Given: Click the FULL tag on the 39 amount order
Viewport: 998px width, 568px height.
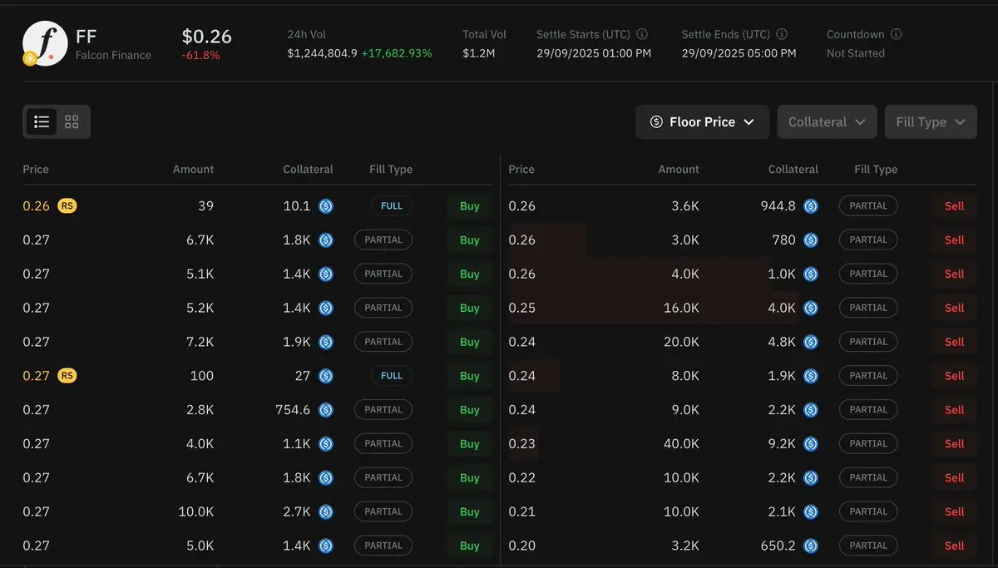Looking at the screenshot, I should pos(392,205).
